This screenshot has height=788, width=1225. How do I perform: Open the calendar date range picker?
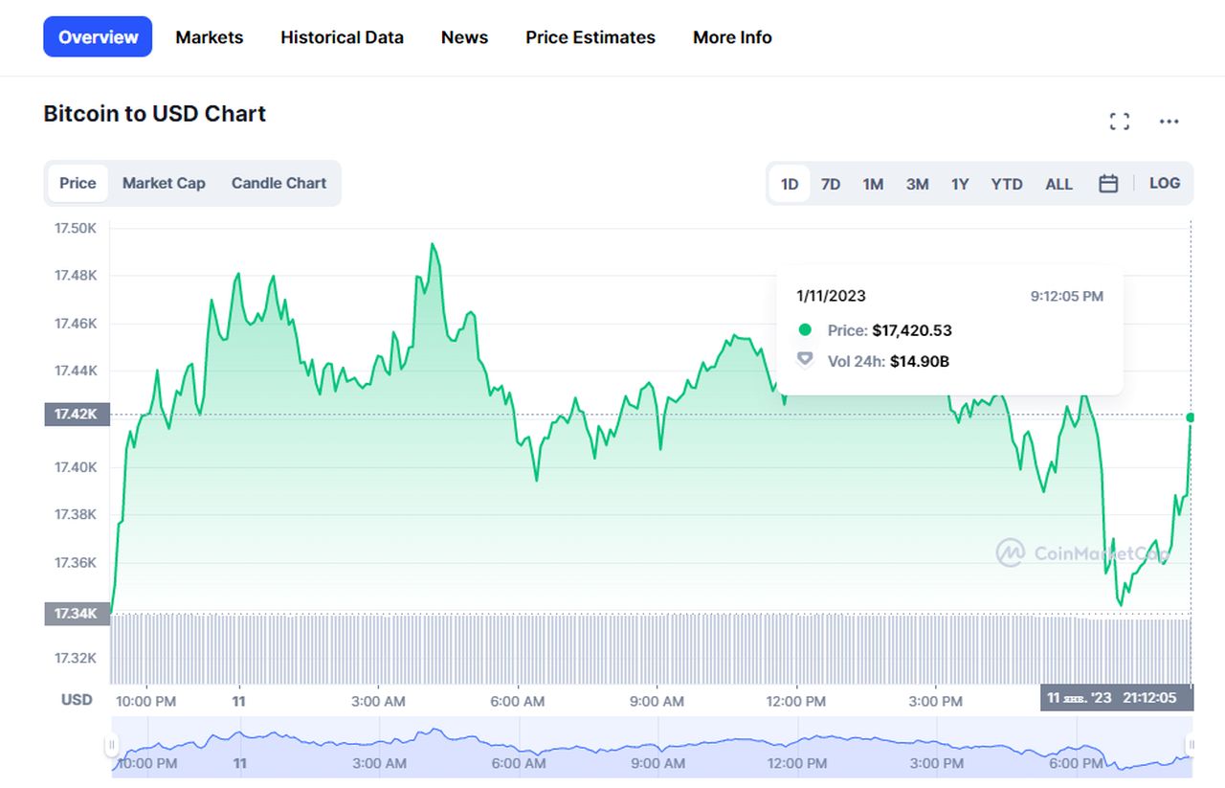[1108, 184]
